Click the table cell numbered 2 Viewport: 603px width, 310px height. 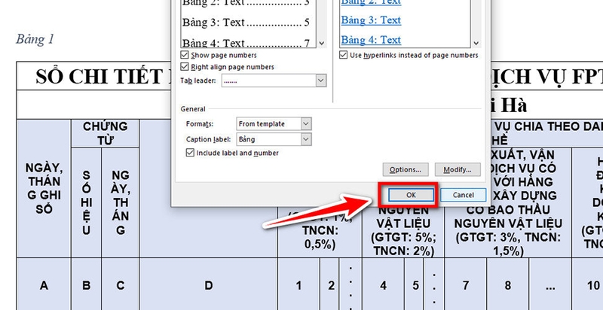click(x=329, y=285)
